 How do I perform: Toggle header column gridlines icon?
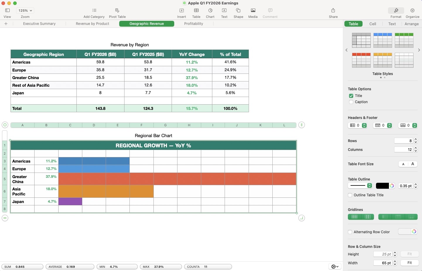pyautogui.click(x=385, y=217)
